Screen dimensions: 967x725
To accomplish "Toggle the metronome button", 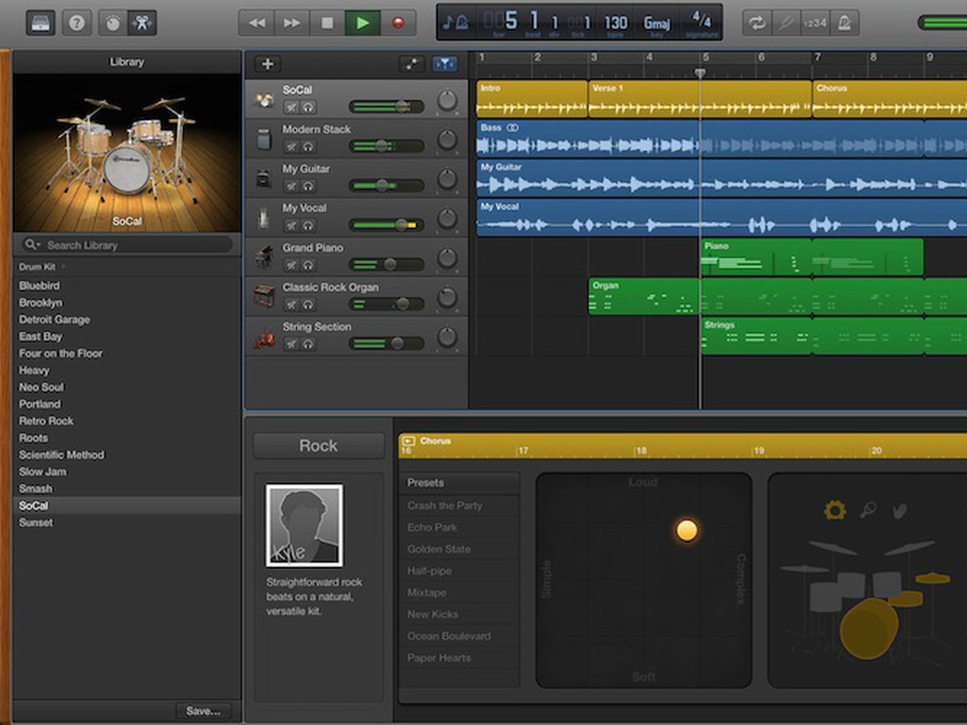I will [844, 23].
